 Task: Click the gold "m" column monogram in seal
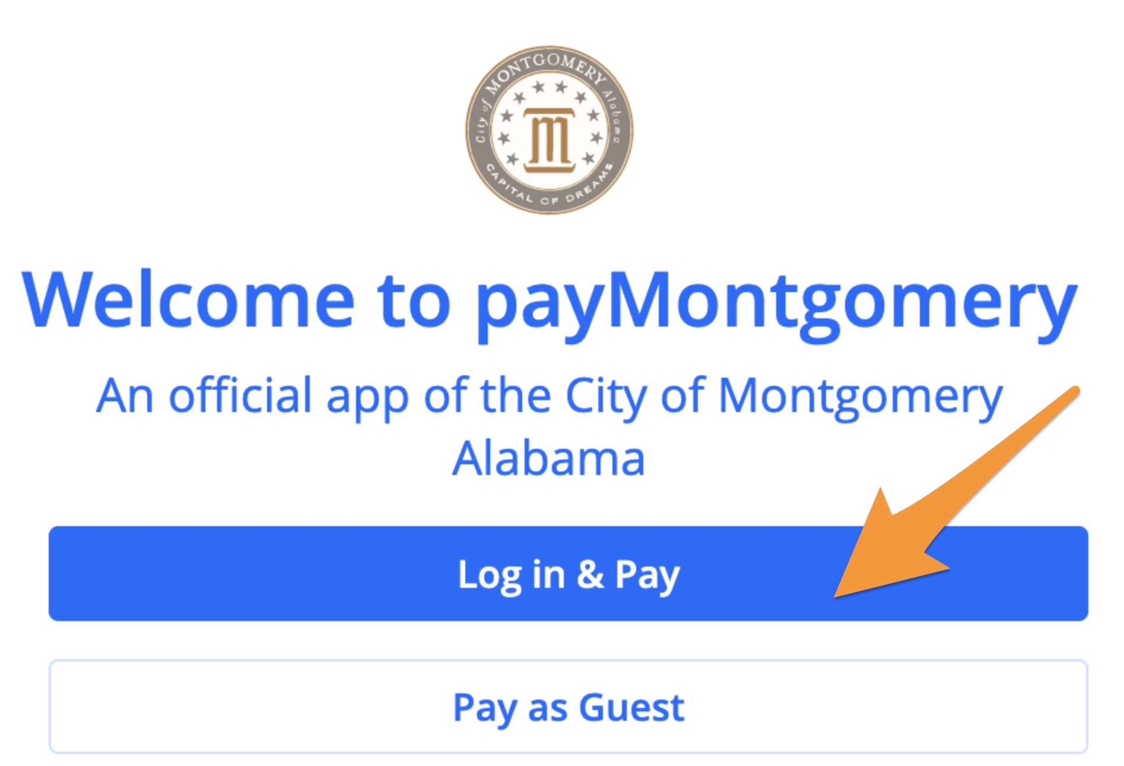(549, 140)
